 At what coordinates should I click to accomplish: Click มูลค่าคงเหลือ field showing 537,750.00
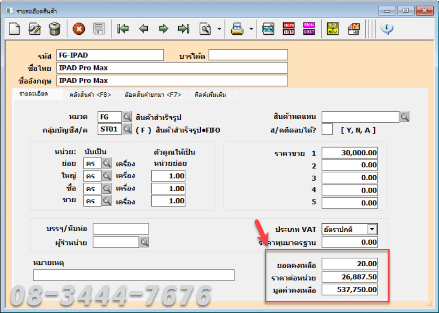349,290
